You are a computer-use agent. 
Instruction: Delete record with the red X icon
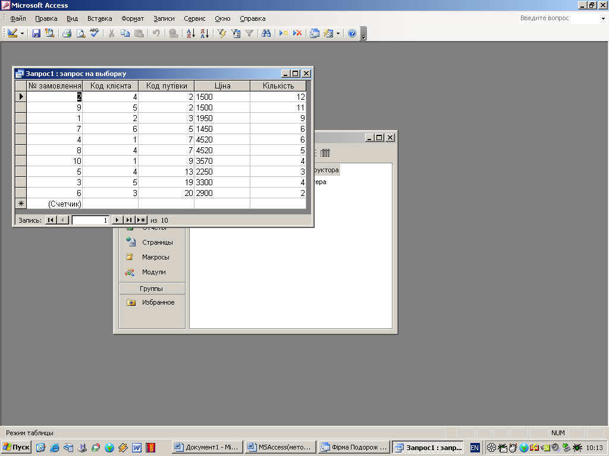click(x=297, y=33)
